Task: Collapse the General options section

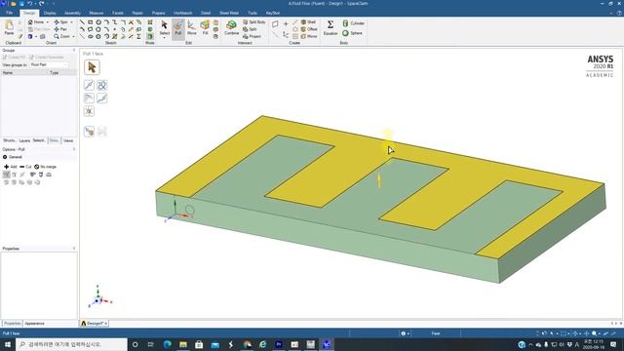Action: [5, 157]
